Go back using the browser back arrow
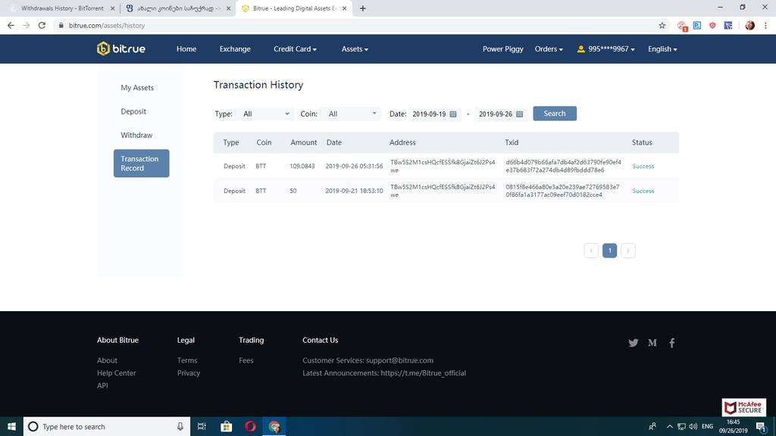 click(11, 25)
